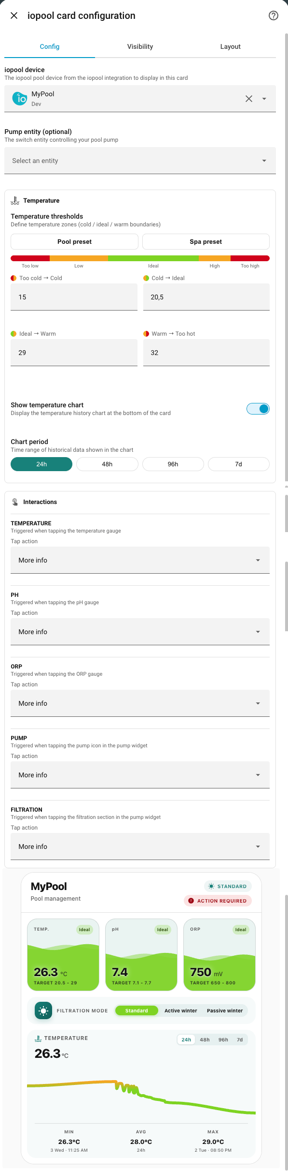Viewport: 288px width, 1173px height.
Task: Click the sun icon in STANDARD badge
Action: (211, 886)
